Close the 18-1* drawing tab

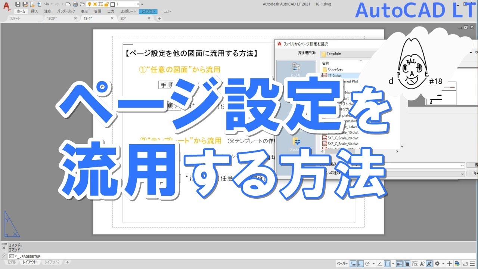click(x=112, y=18)
